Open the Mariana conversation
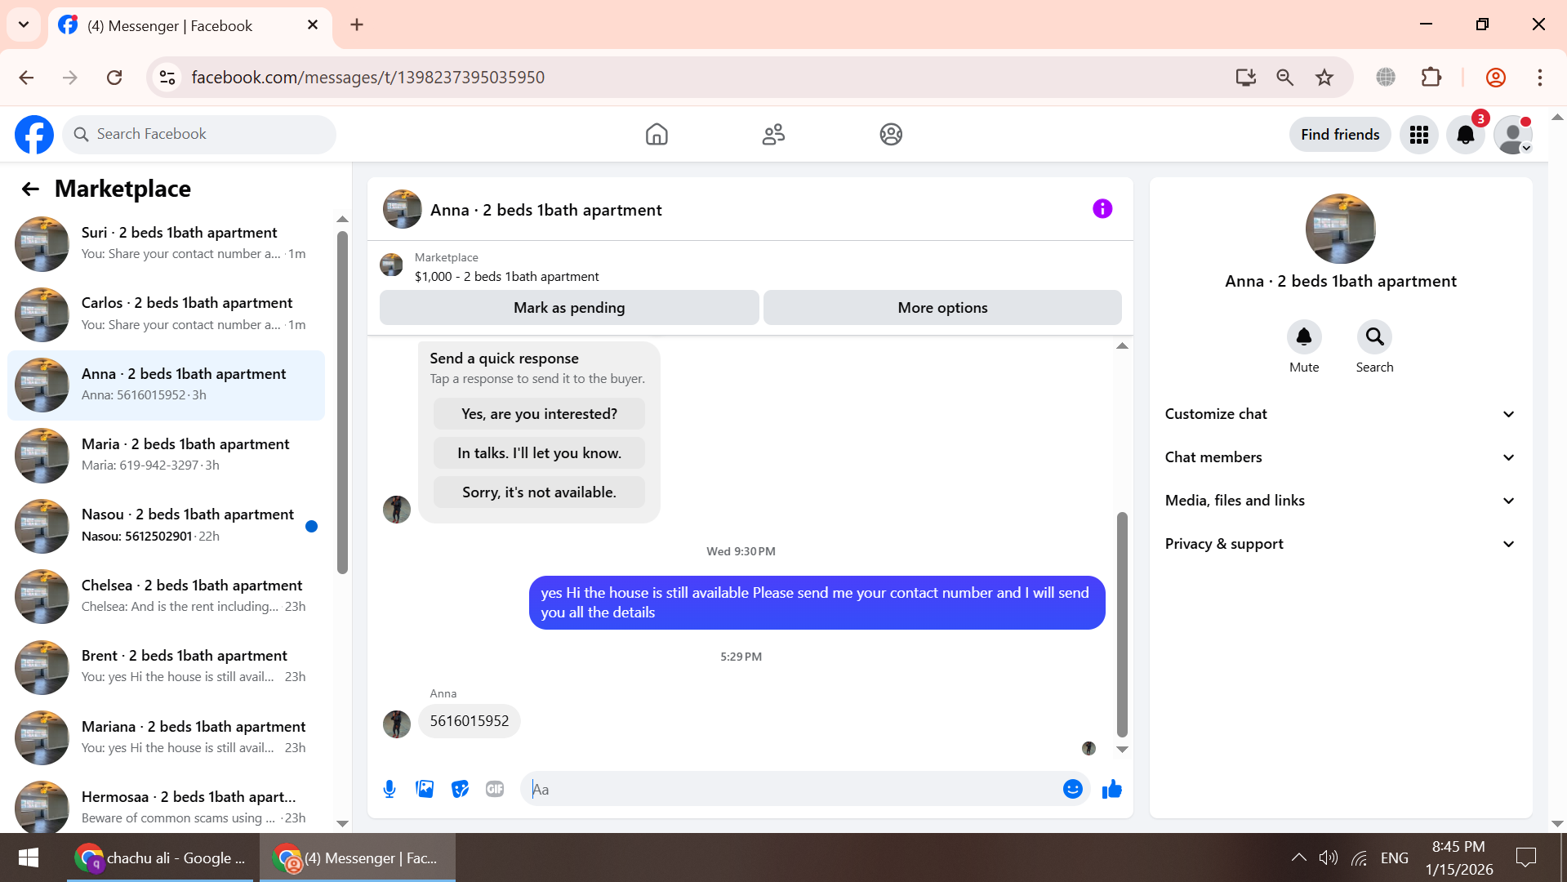1567x882 pixels. [167, 738]
